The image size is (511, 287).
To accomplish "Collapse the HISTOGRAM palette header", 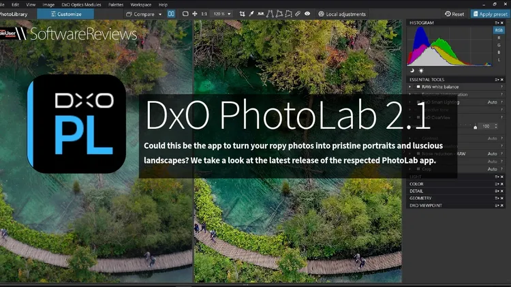I will [422, 22].
